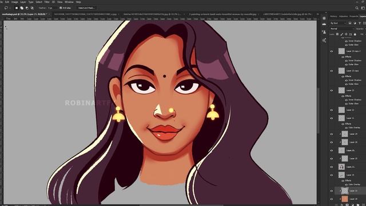
Task: Select the Add to selection mode icon
Action: [x=22, y=8]
